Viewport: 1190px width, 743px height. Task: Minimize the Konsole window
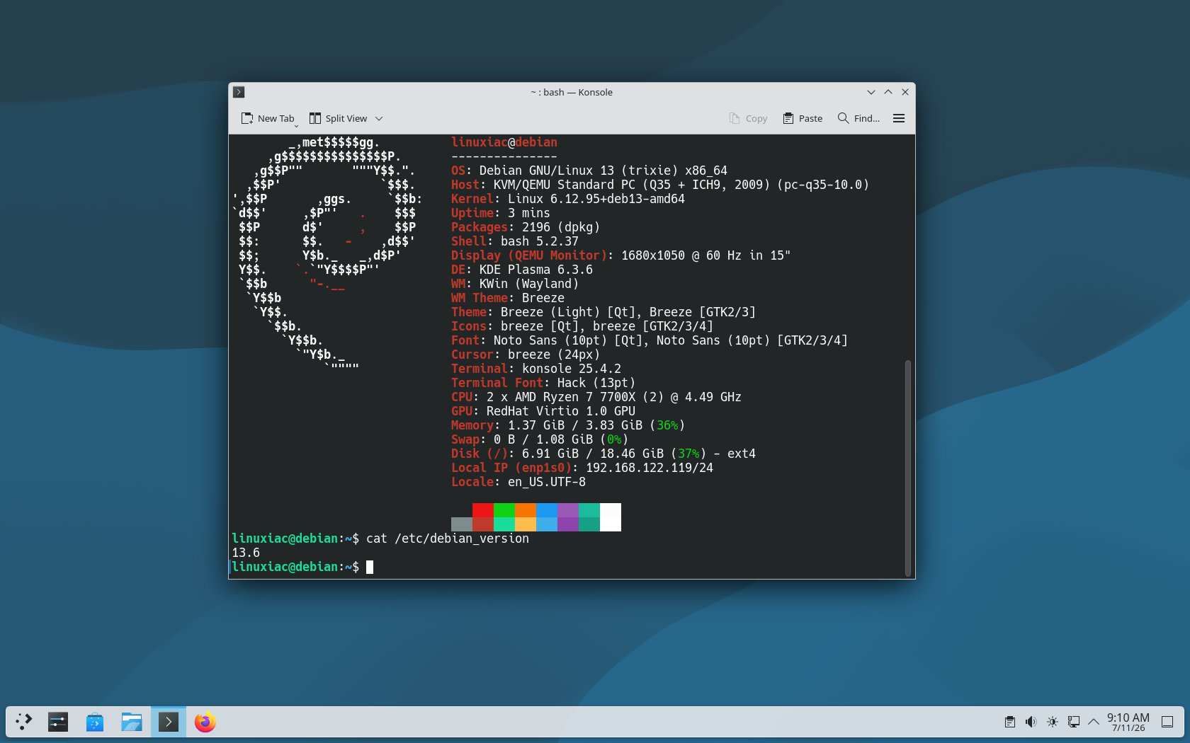point(871,92)
